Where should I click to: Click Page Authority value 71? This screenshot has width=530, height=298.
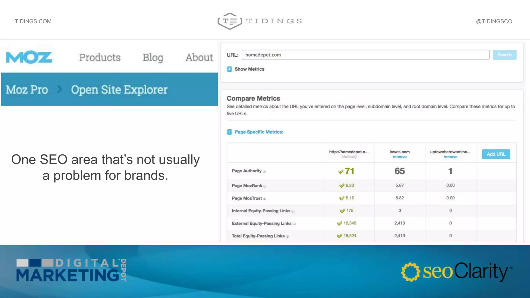tap(349, 171)
